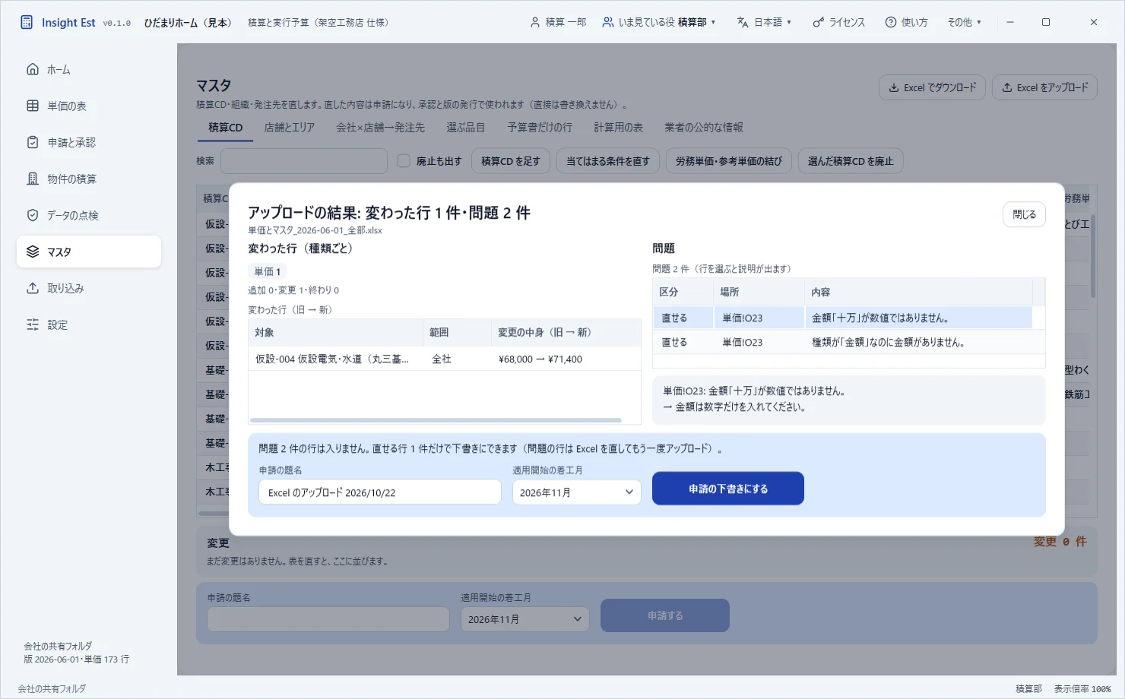Click the 申請の題名 field in the dialog
Viewport: 1125px width, 699px height.
click(380, 492)
